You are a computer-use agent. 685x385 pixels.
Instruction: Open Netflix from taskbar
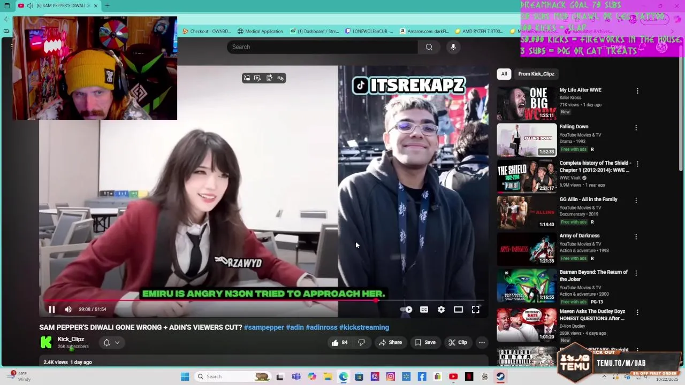coord(469,376)
